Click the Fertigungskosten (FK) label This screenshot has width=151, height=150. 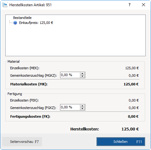pyautogui.click(x=30, y=116)
